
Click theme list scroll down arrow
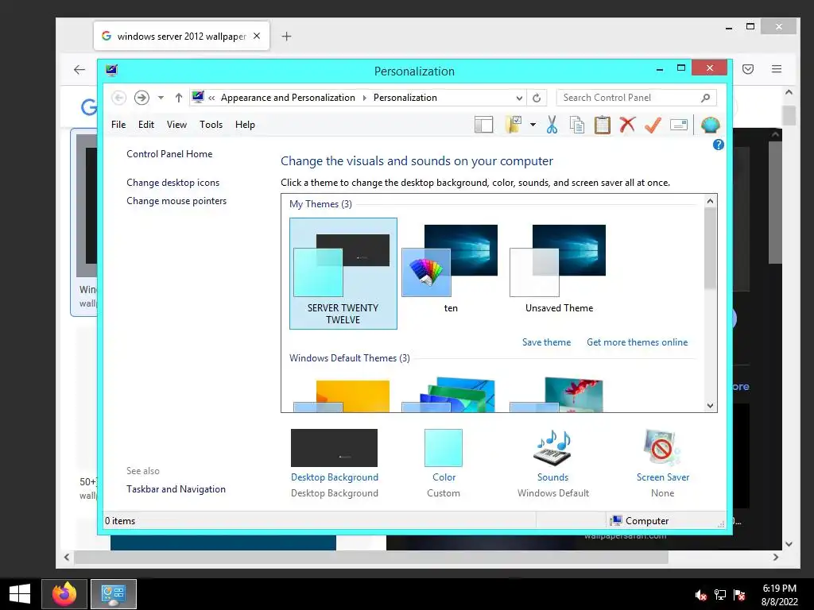tap(710, 406)
